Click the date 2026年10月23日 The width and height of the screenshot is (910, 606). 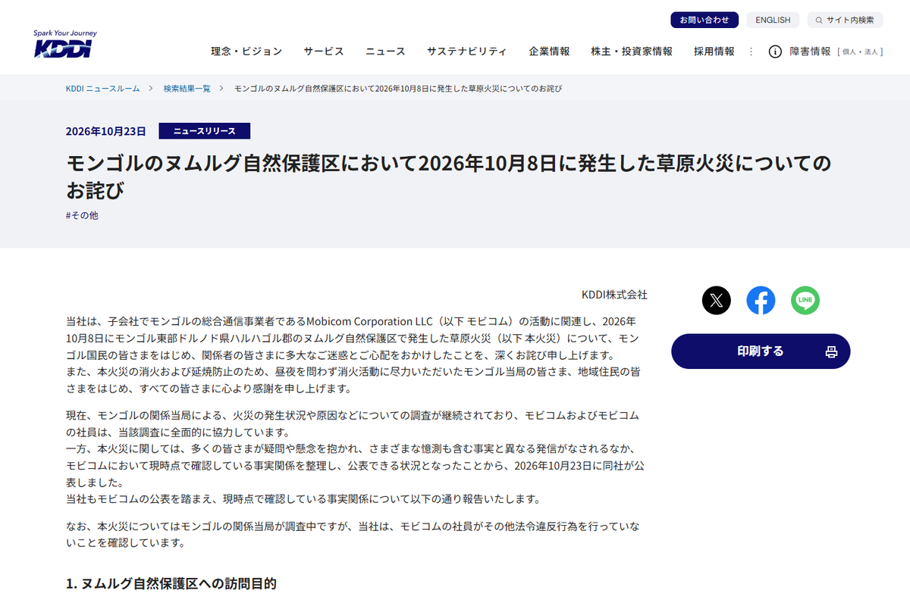105,131
